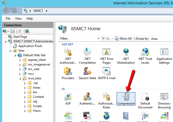Select the obj folder
Image resolution: width=173 pixels, height=122 pixels.
click(x=35, y=101)
